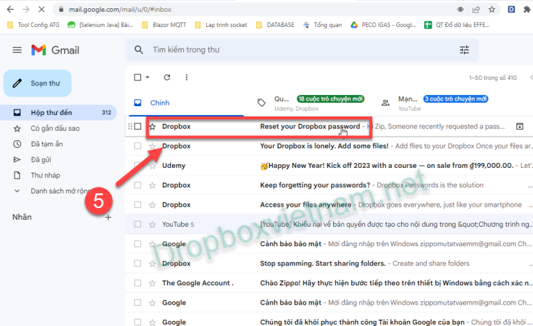Archive the Reset your Dropbox password email
This screenshot has width=533, height=326.
[x=519, y=126]
